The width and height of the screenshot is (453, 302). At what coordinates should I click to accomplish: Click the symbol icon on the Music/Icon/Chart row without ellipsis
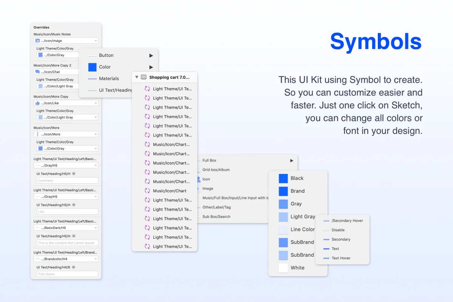[x=147, y=191]
